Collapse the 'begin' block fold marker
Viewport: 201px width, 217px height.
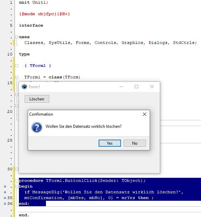tap(17, 187)
